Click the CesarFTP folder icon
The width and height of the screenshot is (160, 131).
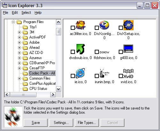point(25,68)
